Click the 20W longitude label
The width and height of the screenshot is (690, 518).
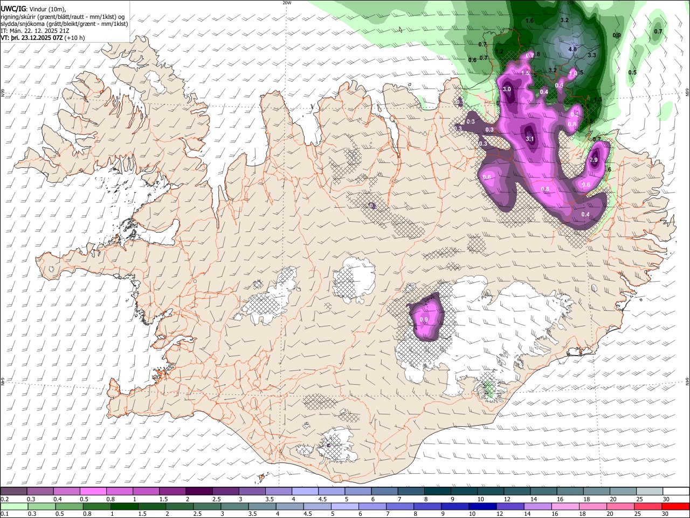287,2
